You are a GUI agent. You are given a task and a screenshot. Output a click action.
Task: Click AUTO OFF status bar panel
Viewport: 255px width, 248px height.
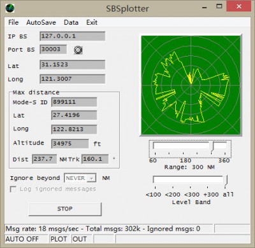coord(26,239)
